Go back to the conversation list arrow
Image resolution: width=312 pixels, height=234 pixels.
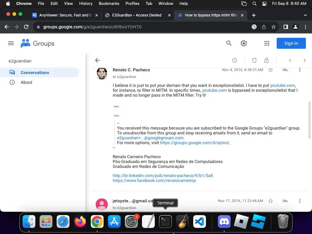97,60
